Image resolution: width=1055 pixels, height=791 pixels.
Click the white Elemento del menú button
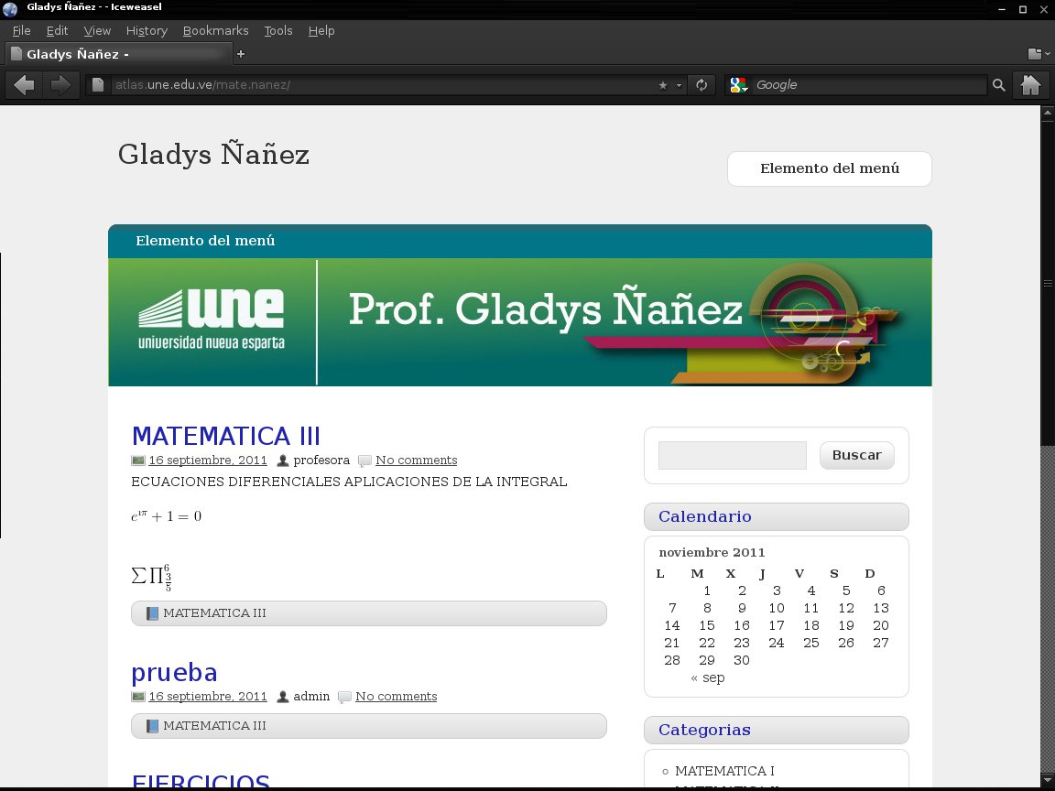pos(829,168)
